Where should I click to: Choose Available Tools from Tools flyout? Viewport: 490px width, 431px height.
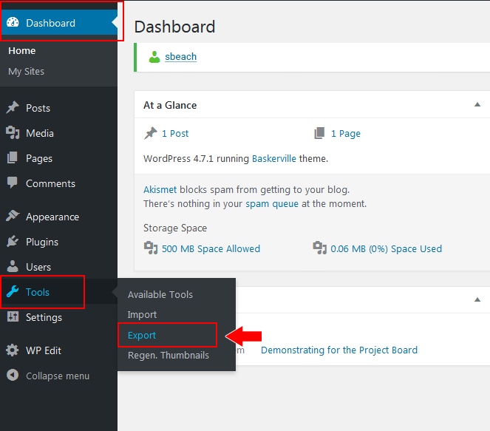tap(160, 294)
